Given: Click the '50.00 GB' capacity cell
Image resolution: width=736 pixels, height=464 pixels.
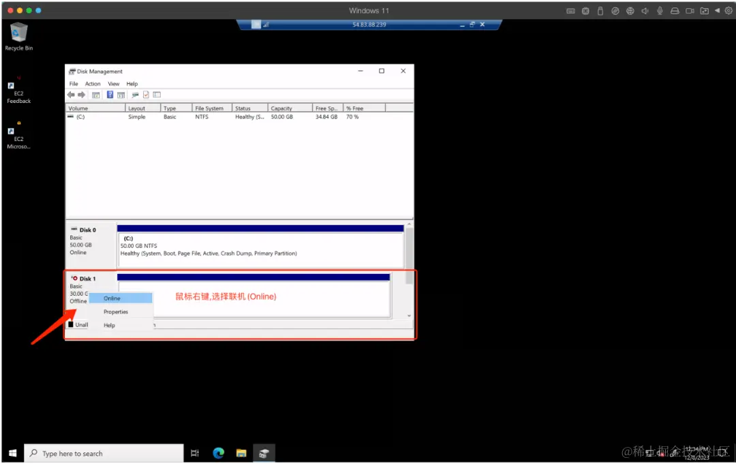Looking at the screenshot, I should (281, 117).
